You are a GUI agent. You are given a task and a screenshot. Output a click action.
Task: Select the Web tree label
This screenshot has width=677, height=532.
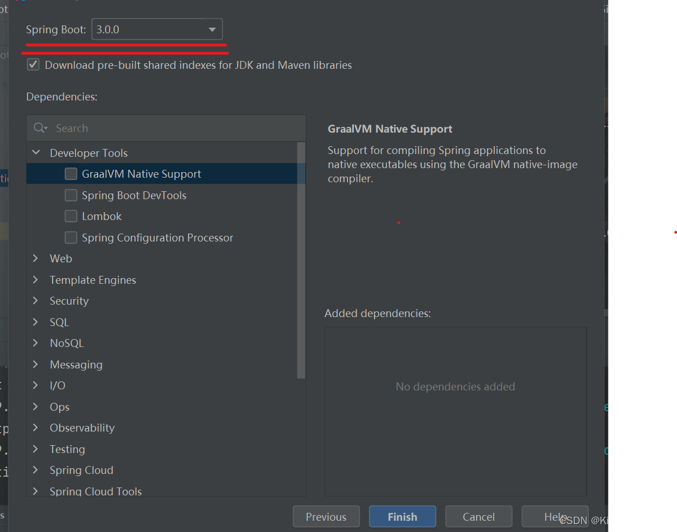tap(61, 258)
